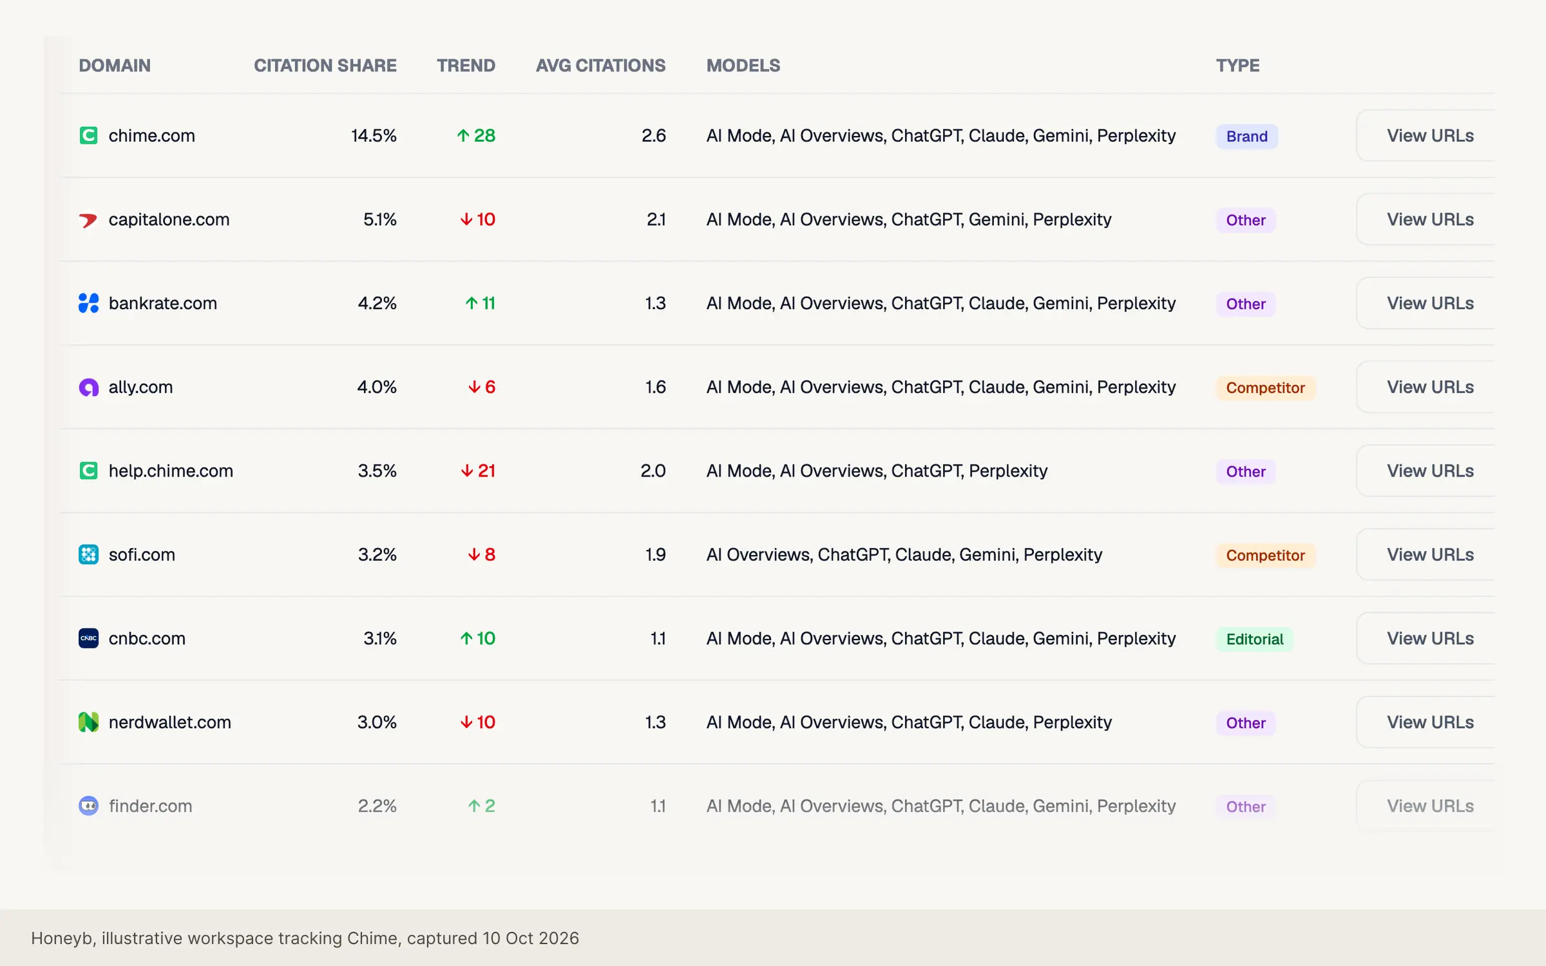Click the down 21 trend value
Screen dimensions: 1546x966
(478, 471)
